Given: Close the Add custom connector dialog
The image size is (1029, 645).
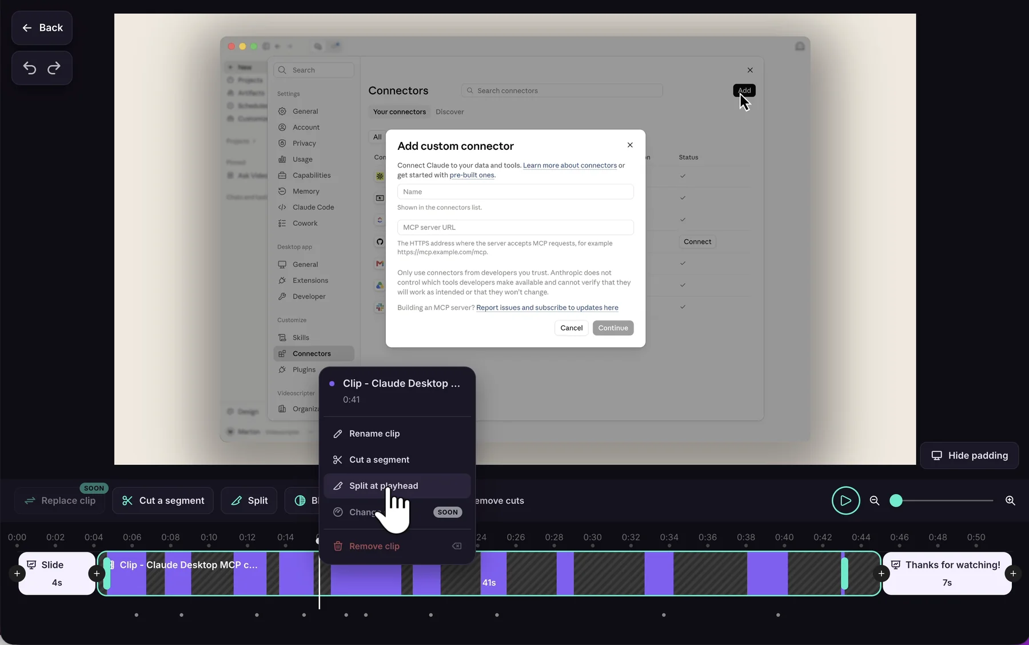Looking at the screenshot, I should 630,145.
